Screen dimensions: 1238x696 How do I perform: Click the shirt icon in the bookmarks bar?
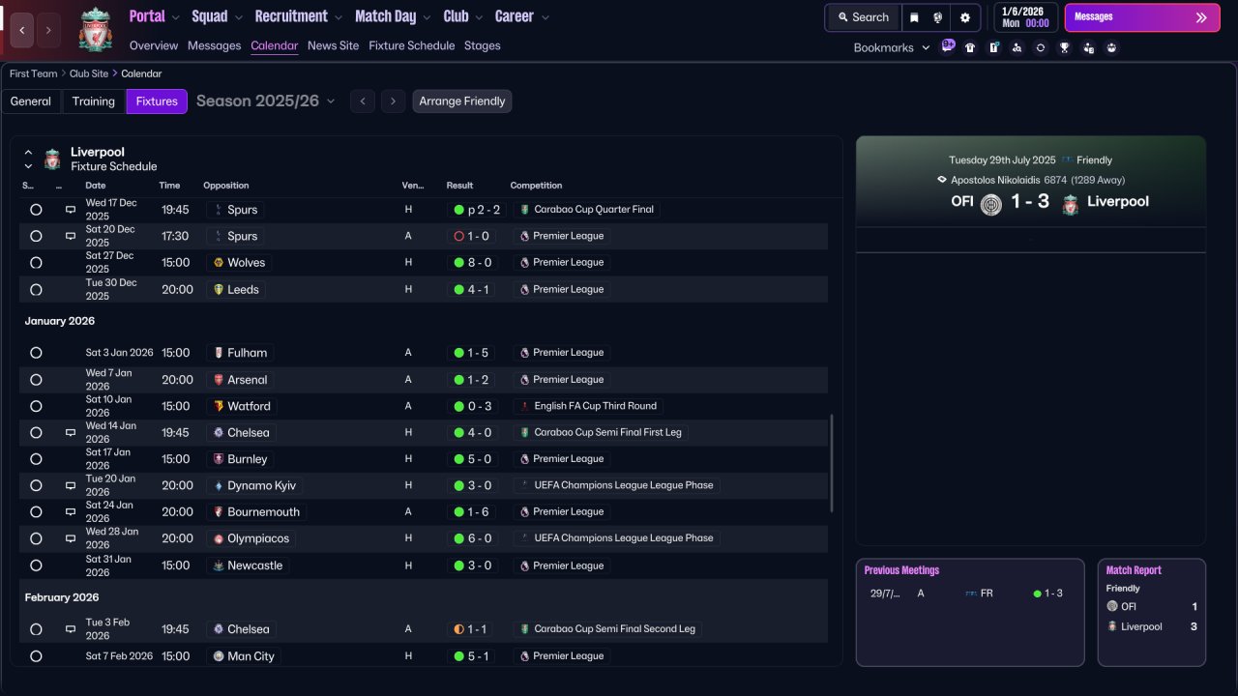pos(970,47)
